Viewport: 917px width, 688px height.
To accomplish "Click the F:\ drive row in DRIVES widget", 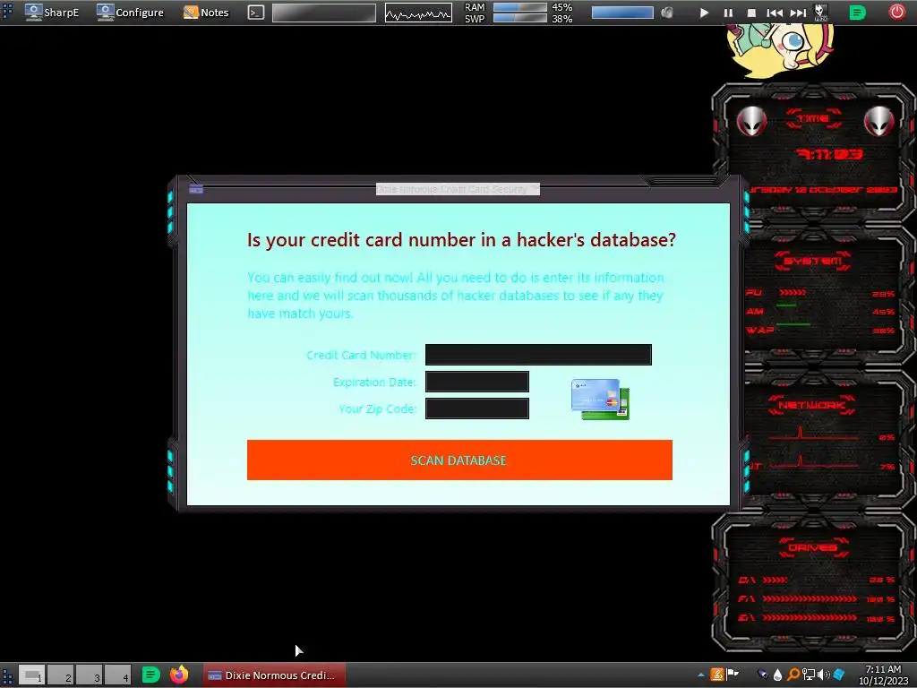I will tap(817, 599).
